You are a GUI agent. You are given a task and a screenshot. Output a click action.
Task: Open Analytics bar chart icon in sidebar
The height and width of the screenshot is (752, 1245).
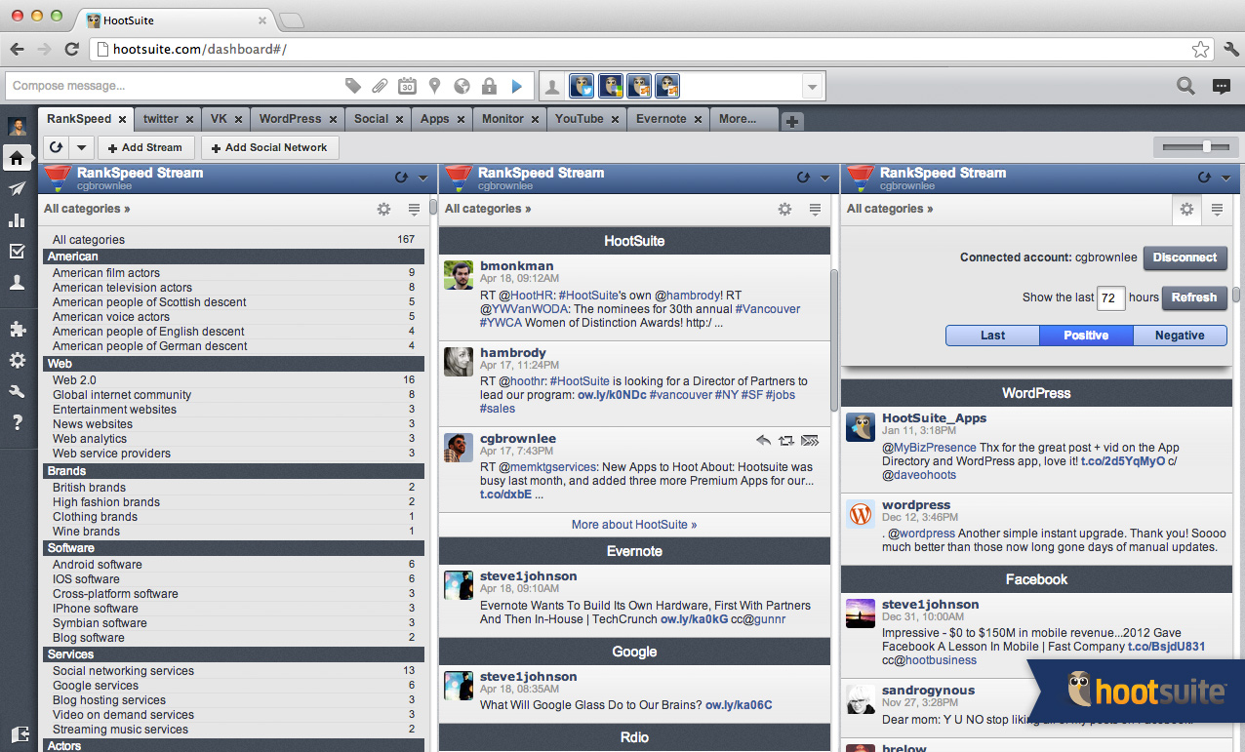tap(17, 219)
